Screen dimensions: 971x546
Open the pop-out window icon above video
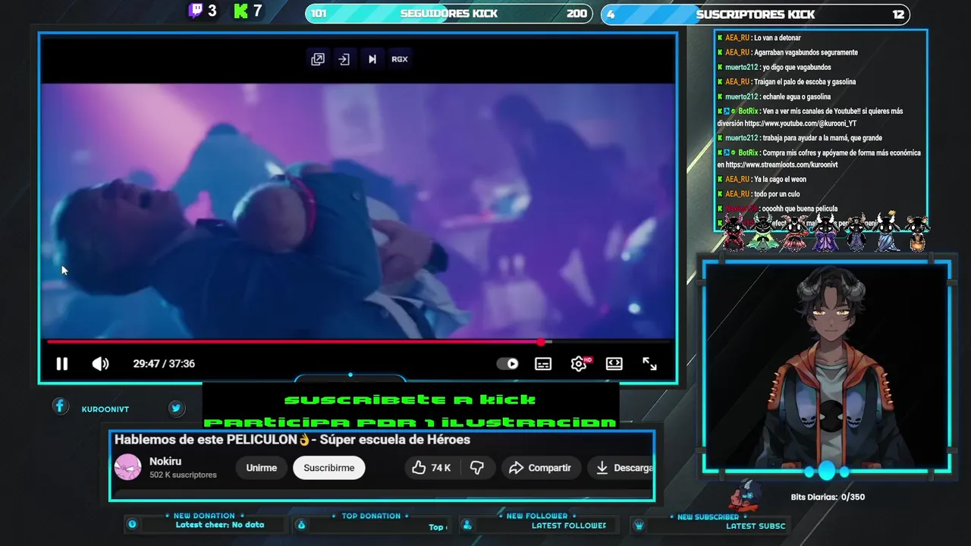click(x=318, y=59)
